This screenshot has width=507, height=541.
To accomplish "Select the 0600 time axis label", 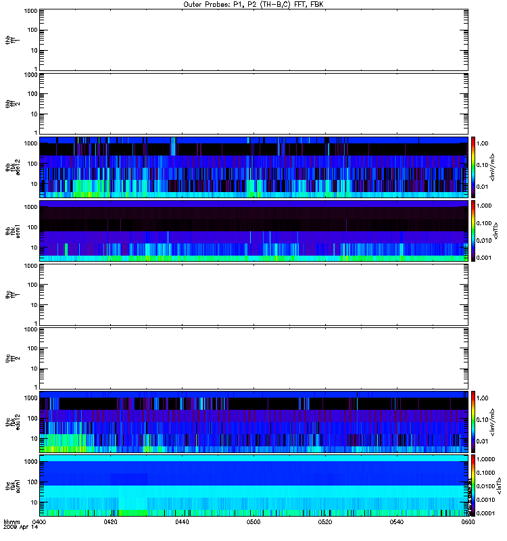I will coord(468,521).
